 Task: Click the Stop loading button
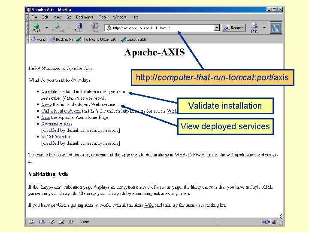coord(95,27)
